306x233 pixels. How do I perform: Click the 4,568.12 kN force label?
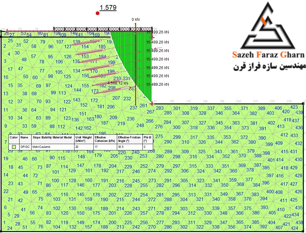[118, 83]
